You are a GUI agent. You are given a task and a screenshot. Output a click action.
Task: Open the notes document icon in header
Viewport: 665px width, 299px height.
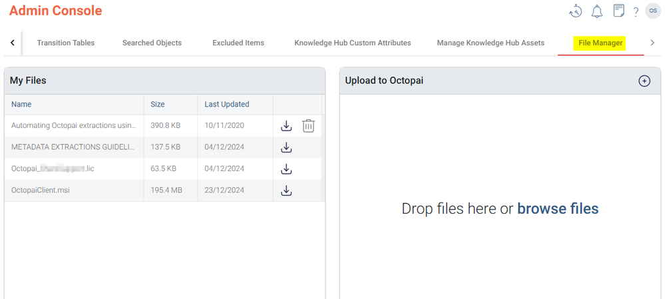619,11
